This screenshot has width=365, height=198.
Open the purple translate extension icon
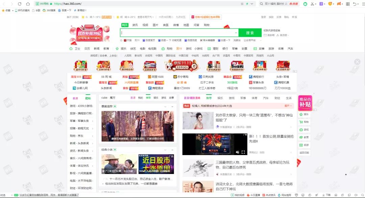click(x=321, y=4)
